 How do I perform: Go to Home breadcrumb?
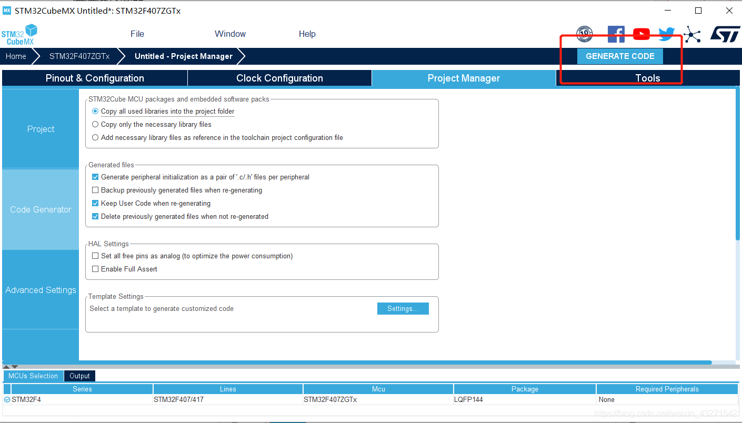[x=16, y=56]
